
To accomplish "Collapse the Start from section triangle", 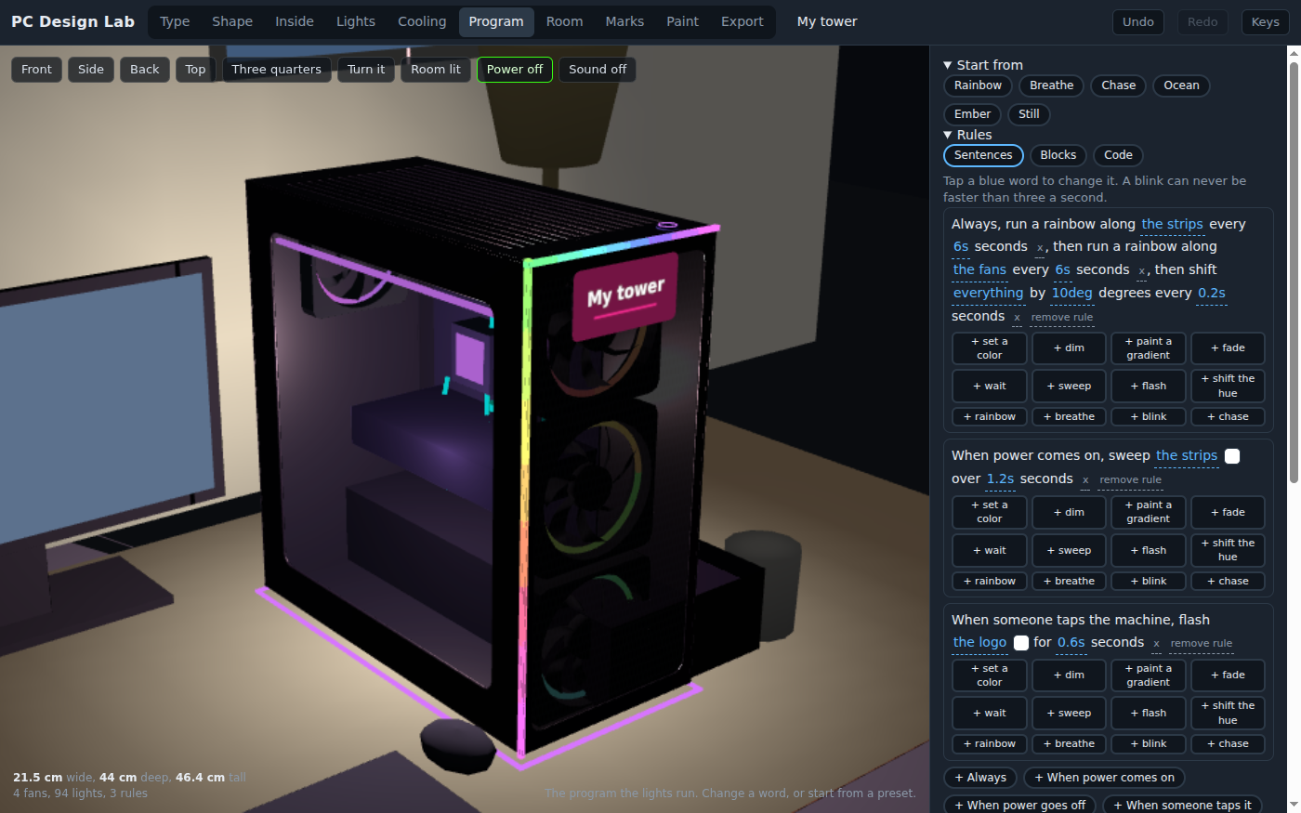I will point(948,65).
